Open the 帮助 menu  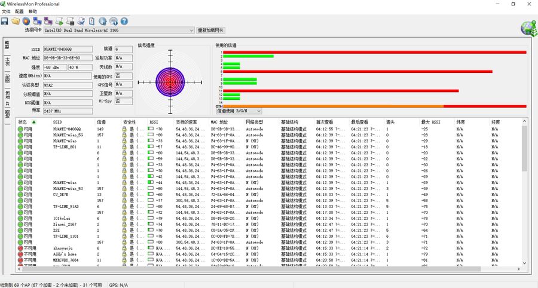(x=33, y=11)
